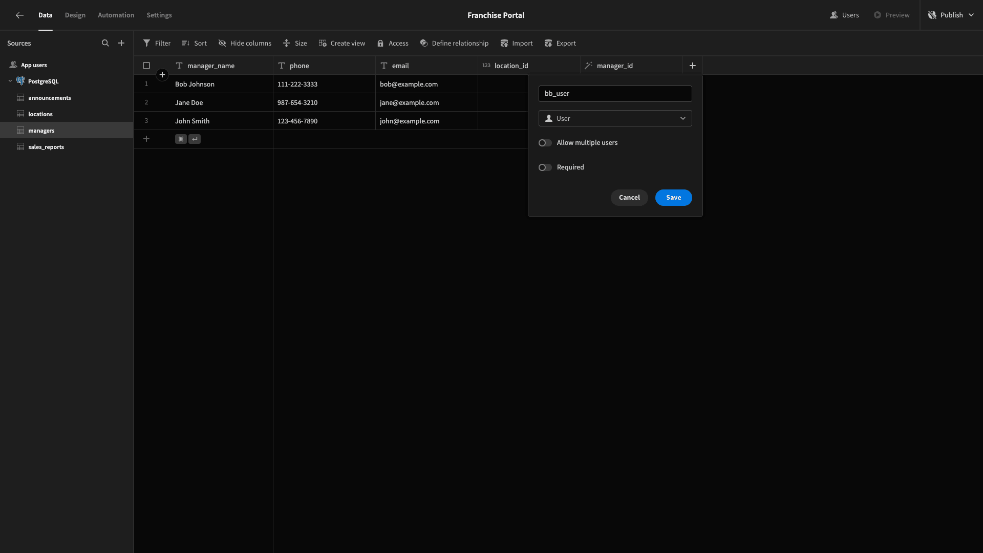This screenshot has width=983, height=553.
Task: Toggle Required field switch
Action: point(545,167)
